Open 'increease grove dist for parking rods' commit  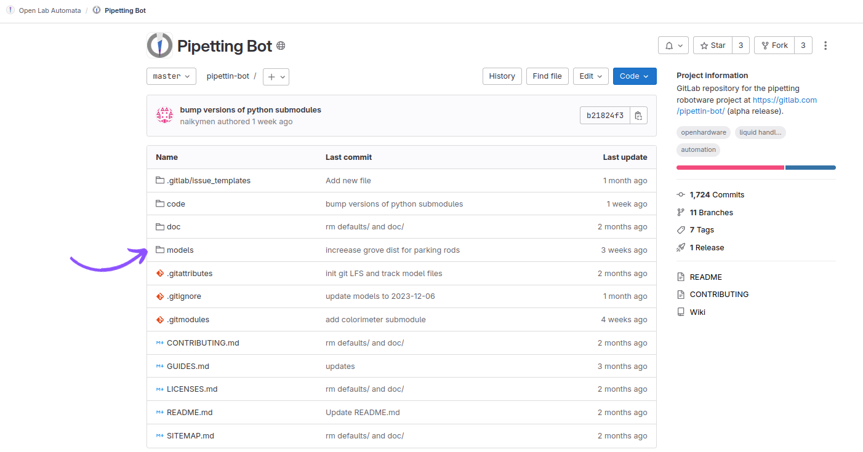(x=393, y=250)
